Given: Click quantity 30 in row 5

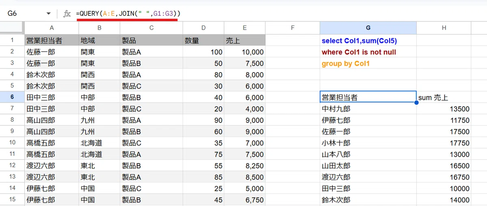Looking at the screenshot, I should tap(203, 86).
